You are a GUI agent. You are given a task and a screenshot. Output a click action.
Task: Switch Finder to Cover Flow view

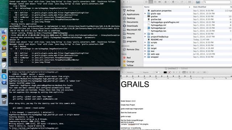(x=159, y=2)
